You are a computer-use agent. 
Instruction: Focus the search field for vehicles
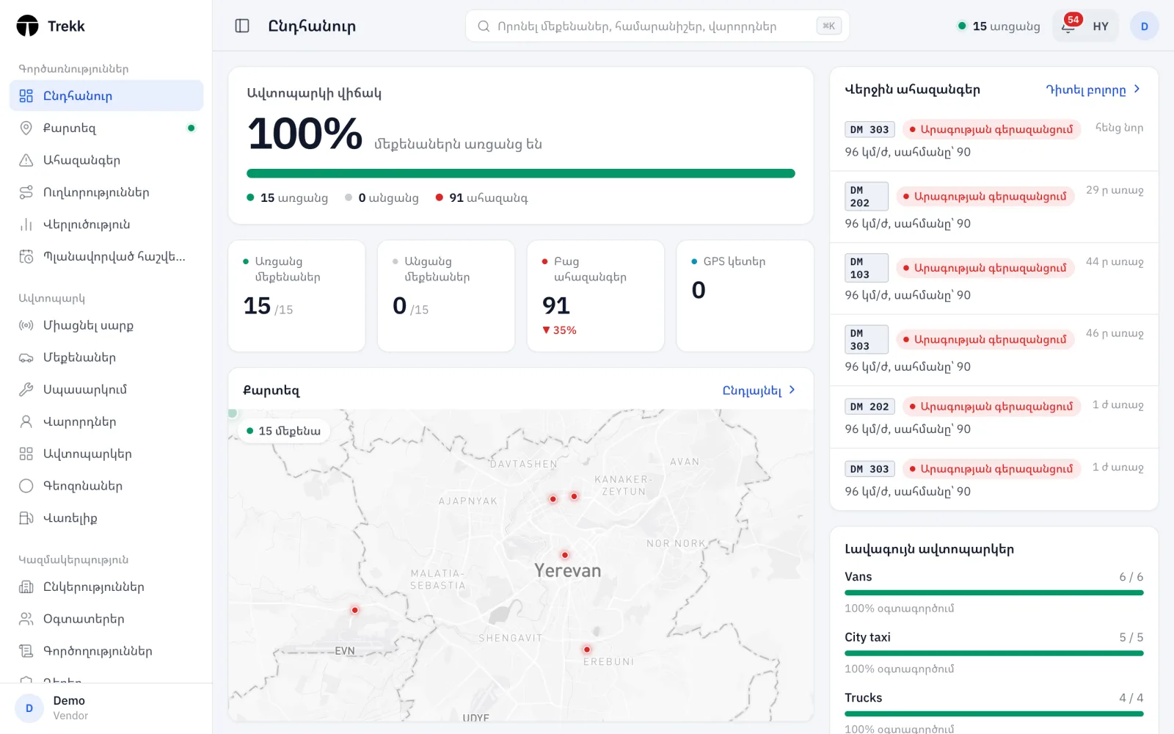click(x=657, y=26)
